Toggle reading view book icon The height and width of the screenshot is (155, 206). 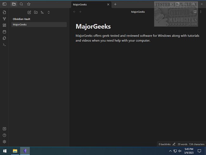[195, 12]
